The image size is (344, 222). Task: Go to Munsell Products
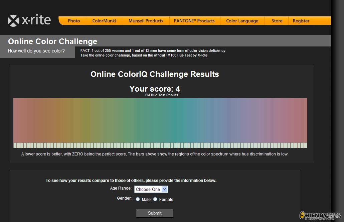point(146,21)
